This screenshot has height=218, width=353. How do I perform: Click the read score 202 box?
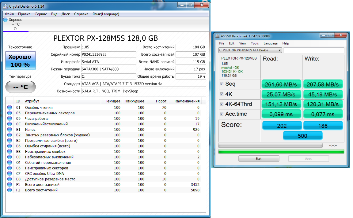tap(282, 126)
